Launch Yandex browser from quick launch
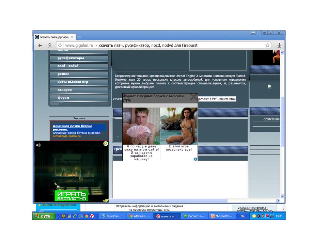327x245 pixels. 92,216
